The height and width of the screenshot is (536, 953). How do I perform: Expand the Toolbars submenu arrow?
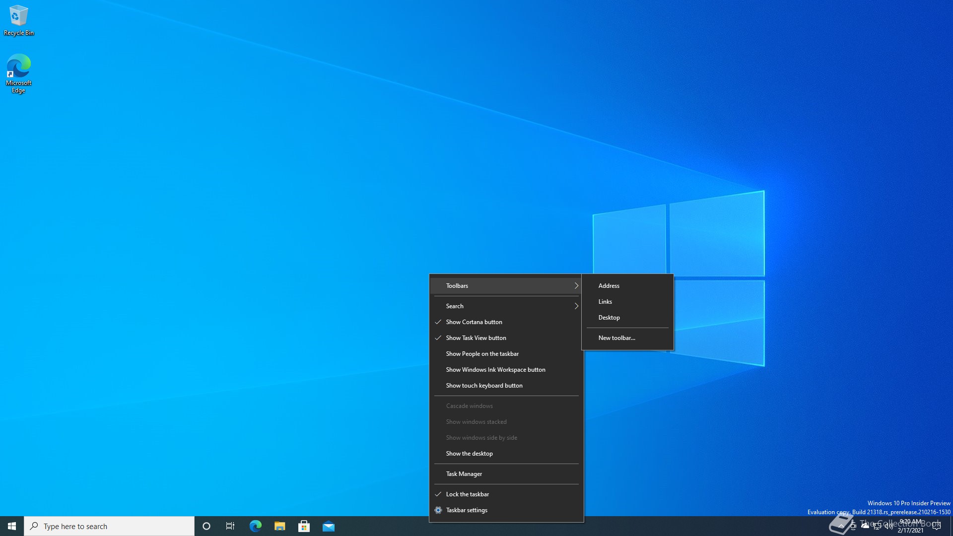click(x=576, y=286)
